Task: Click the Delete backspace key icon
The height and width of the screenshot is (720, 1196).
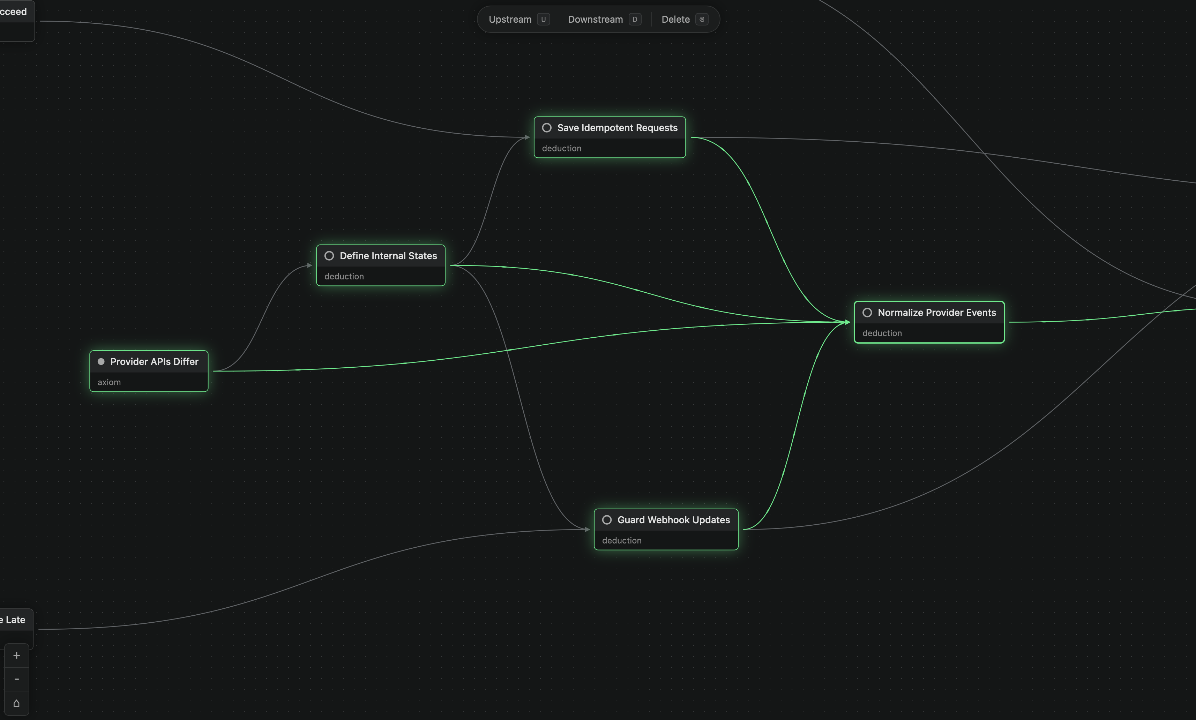Action: click(702, 20)
